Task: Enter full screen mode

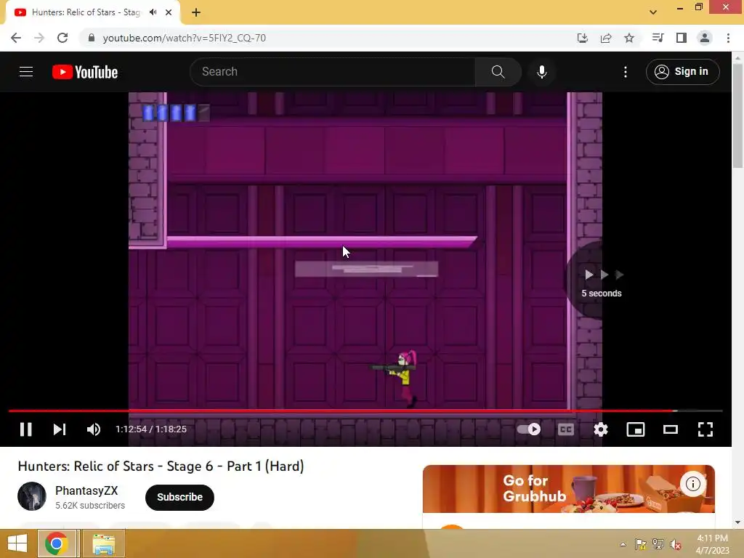Action: [705, 429]
